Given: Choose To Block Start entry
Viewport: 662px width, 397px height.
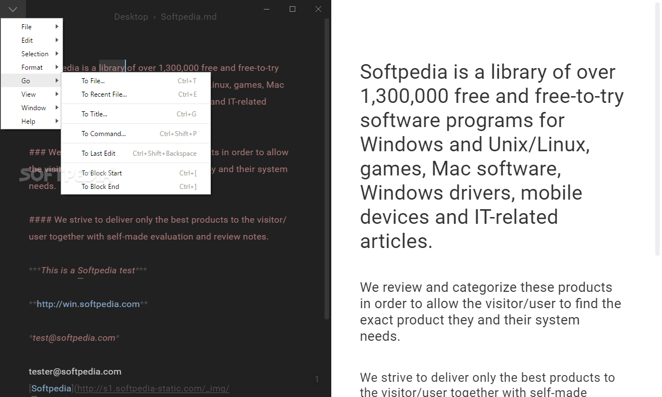Looking at the screenshot, I should coord(136,173).
